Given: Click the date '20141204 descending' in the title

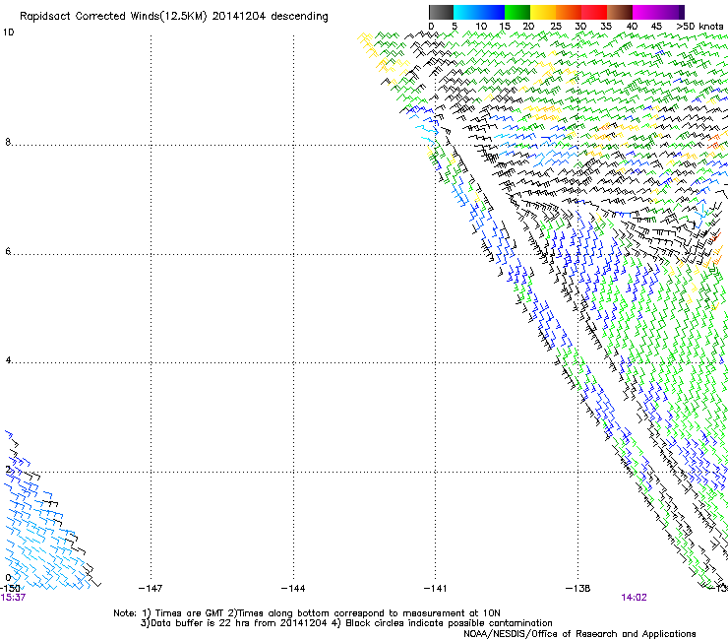Looking at the screenshot, I should [x=271, y=17].
